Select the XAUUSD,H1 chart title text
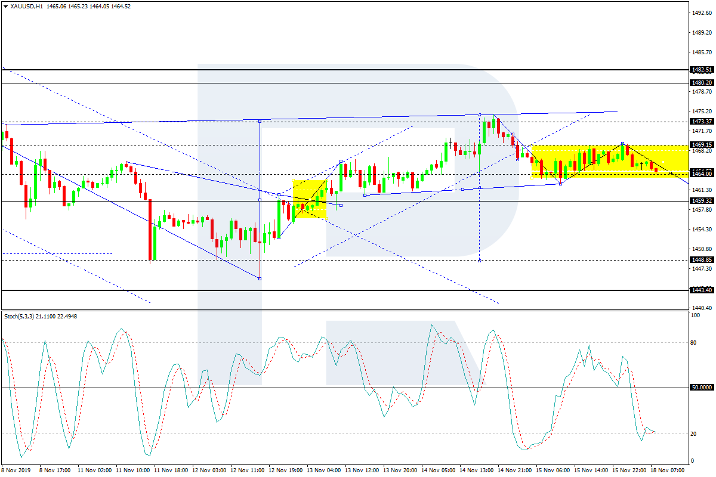 tap(26, 7)
